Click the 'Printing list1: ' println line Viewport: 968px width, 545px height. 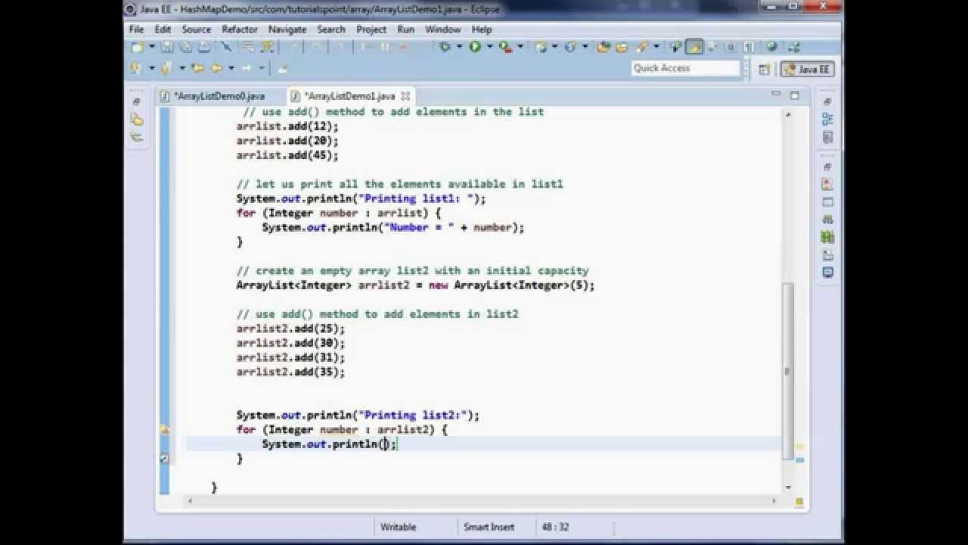point(361,198)
